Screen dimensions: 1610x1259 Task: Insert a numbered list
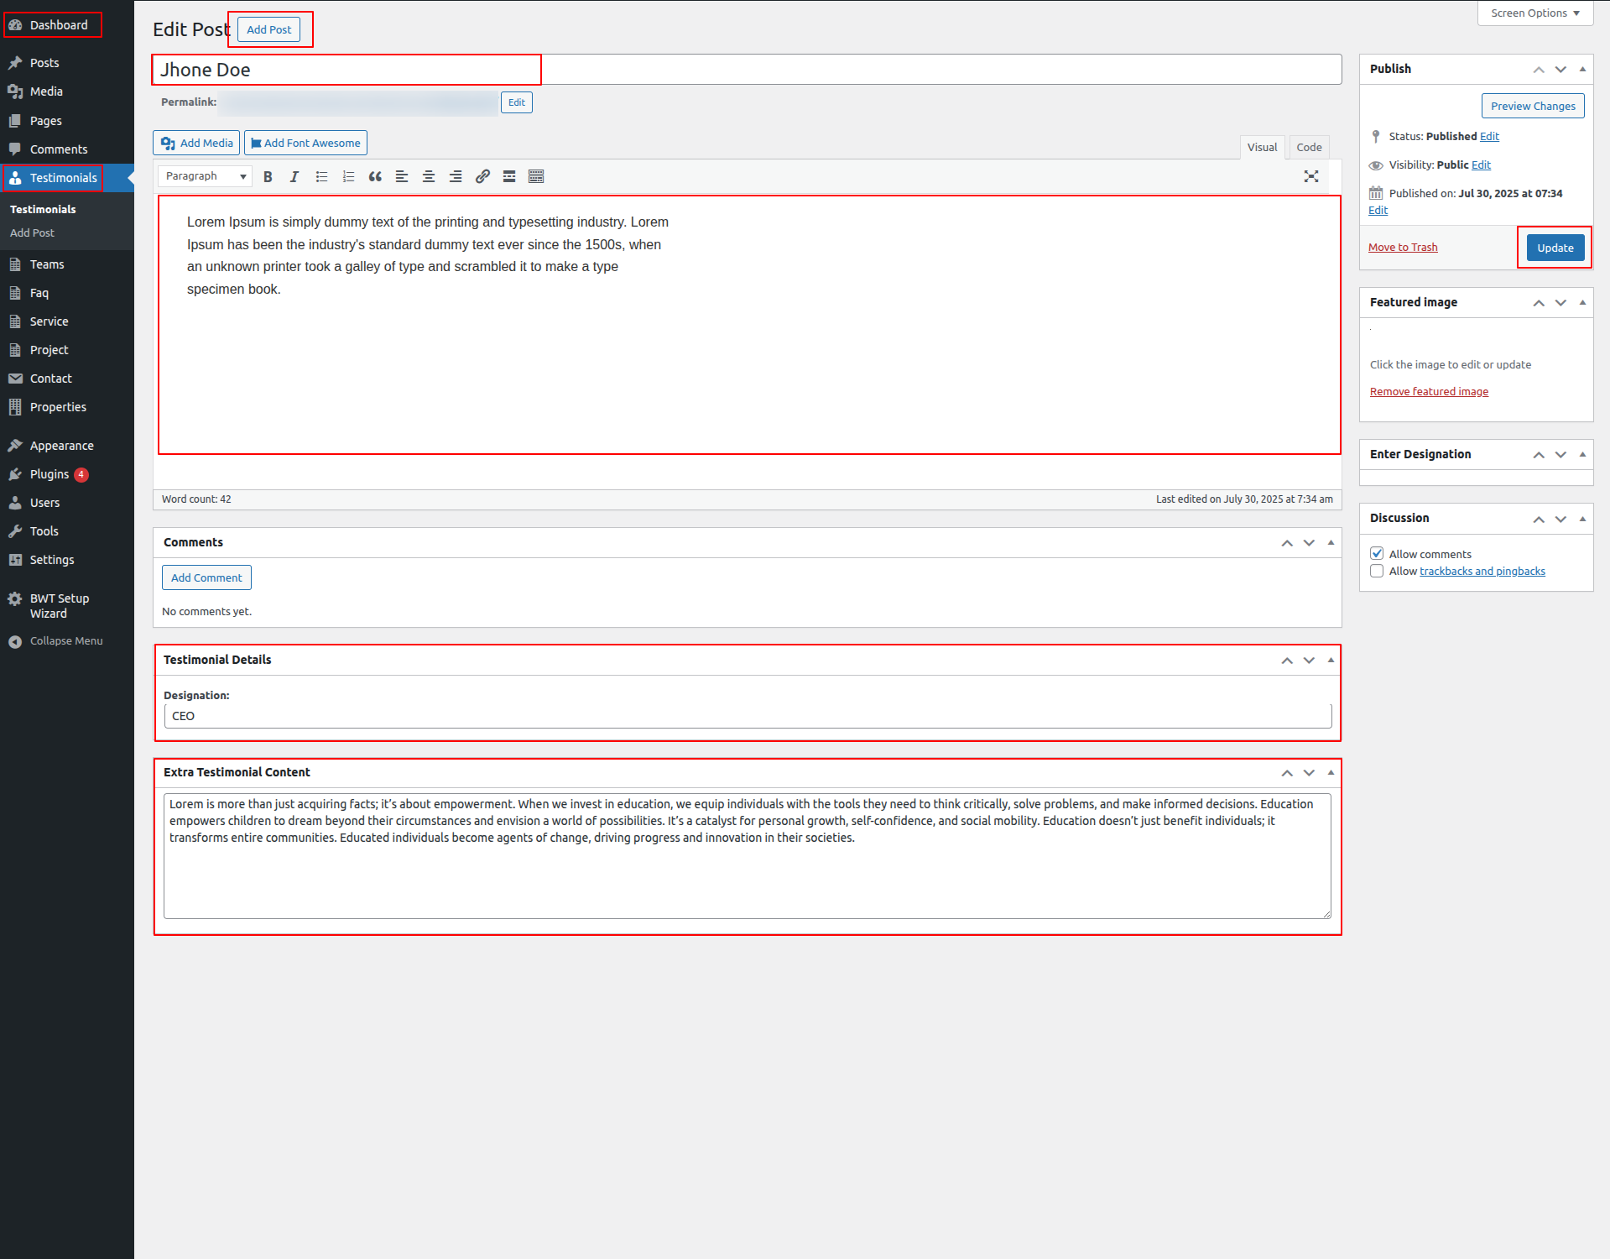coord(348,176)
